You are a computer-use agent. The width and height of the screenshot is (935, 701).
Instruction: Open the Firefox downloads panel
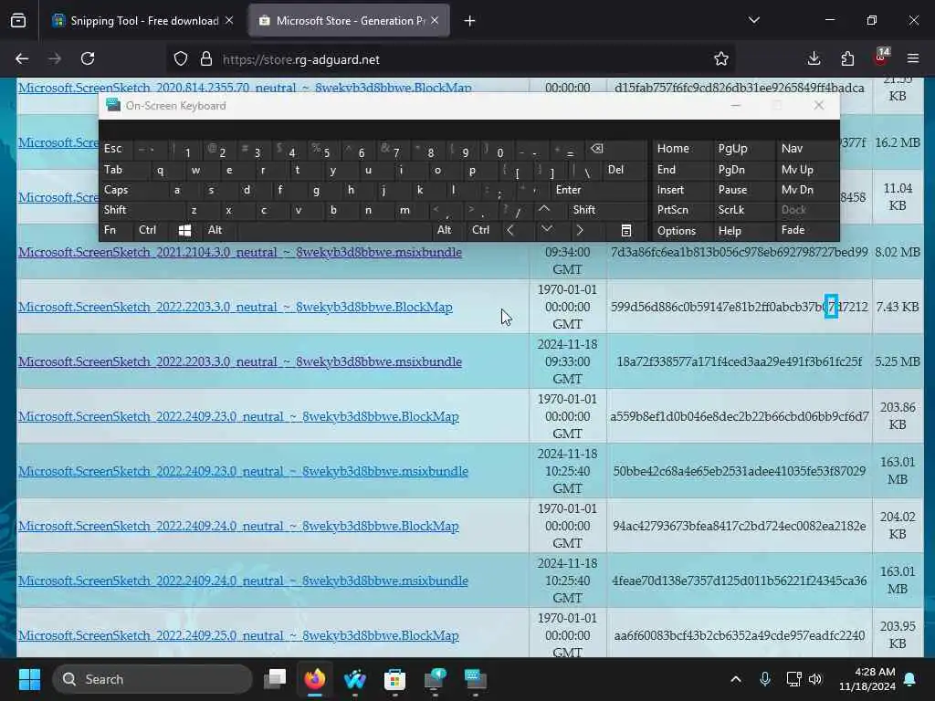[814, 58]
